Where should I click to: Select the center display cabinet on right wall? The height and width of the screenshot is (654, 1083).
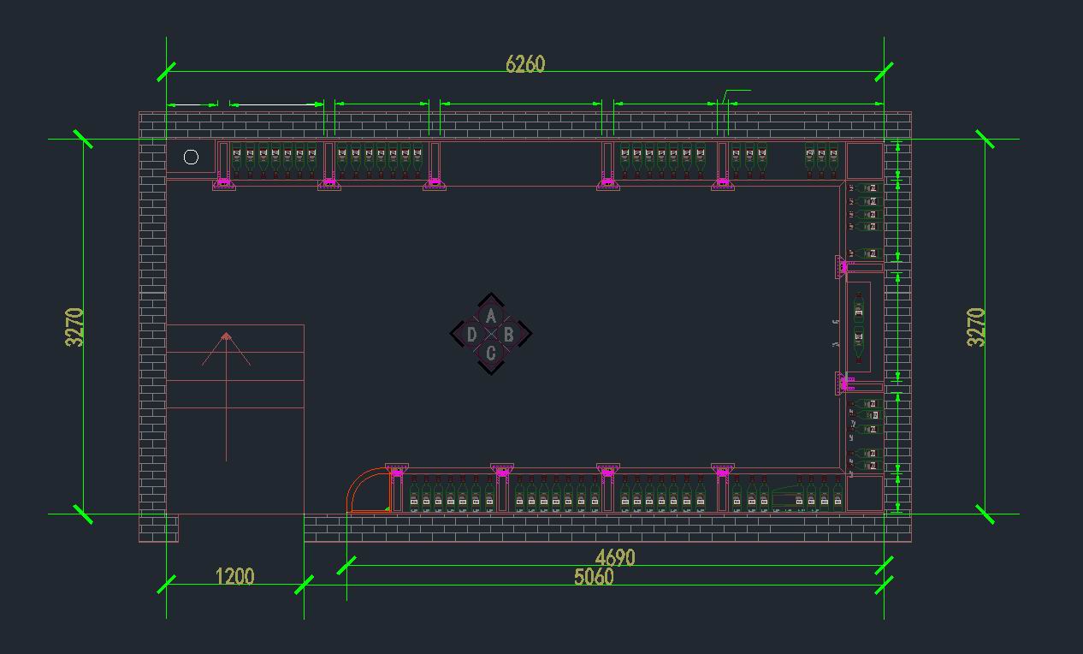(x=859, y=327)
